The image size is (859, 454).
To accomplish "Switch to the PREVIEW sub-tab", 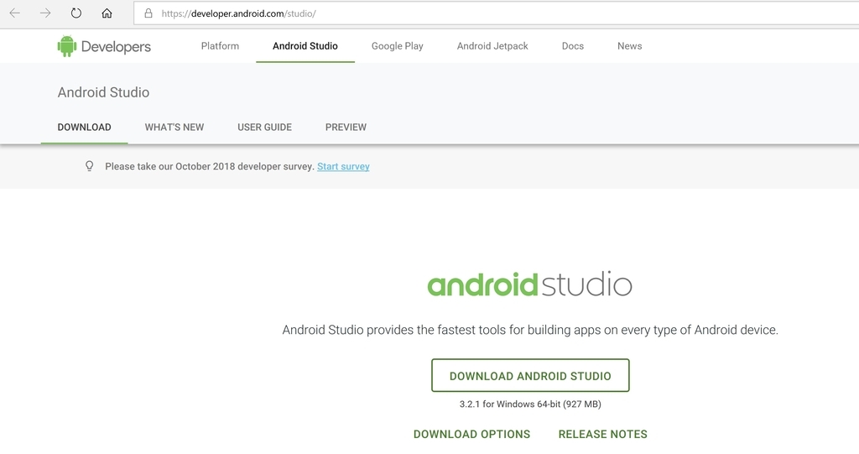I will [x=346, y=128].
